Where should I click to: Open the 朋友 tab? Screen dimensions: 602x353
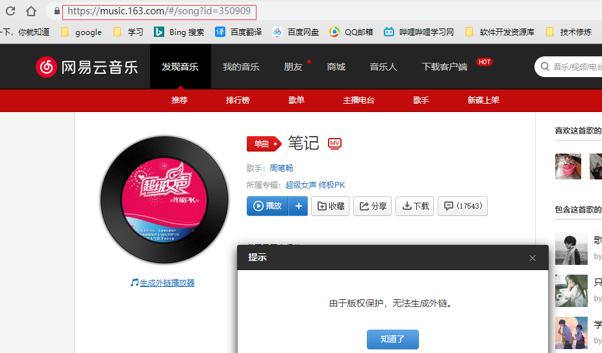click(294, 67)
